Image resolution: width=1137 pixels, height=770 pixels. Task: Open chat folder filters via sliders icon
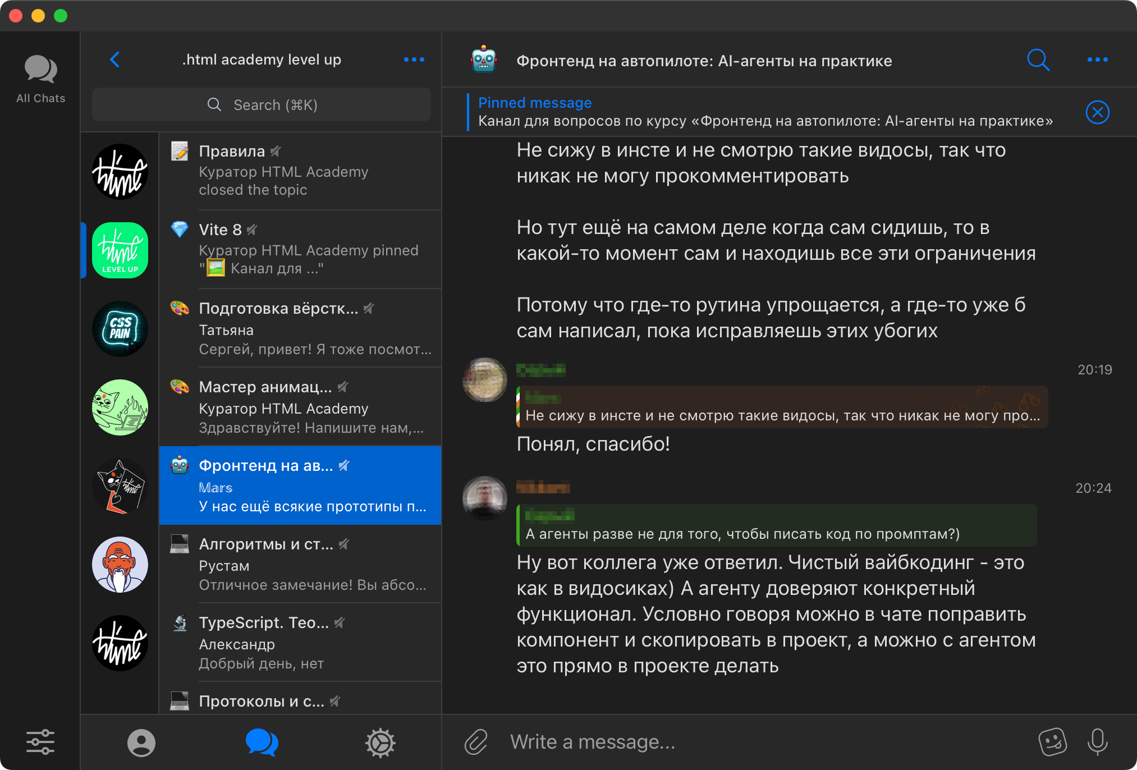41,741
